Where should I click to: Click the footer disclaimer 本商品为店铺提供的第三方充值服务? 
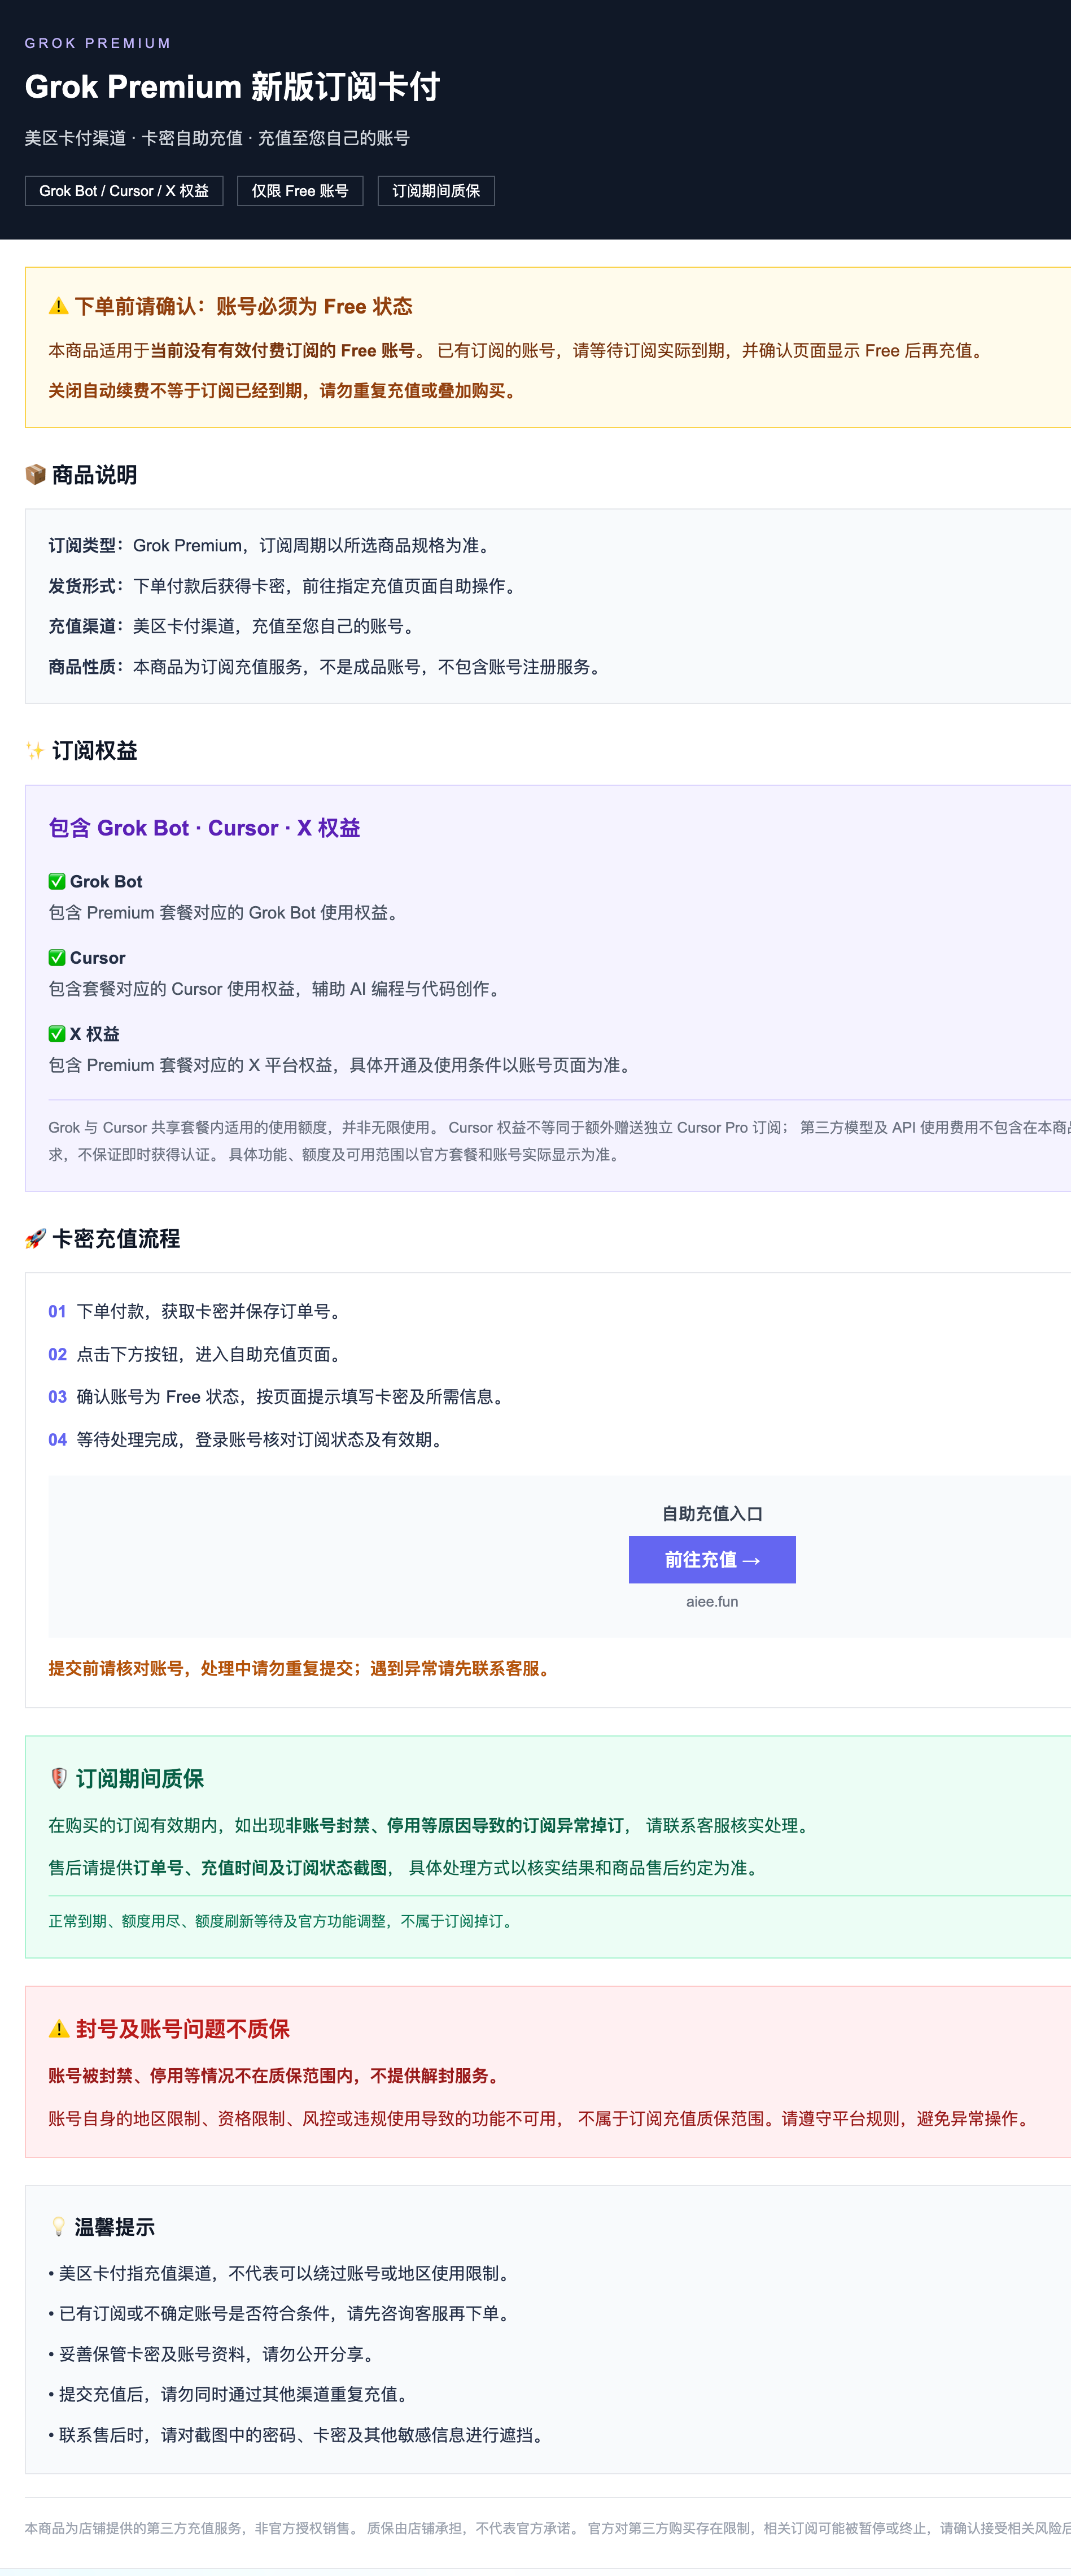pos(548,2528)
